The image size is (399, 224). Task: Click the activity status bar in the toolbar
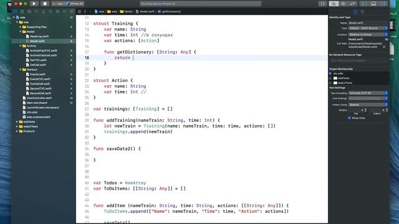tap(201, 4)
